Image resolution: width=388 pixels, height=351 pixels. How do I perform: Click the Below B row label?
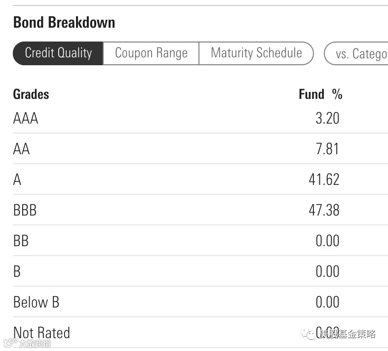point(36,303)
